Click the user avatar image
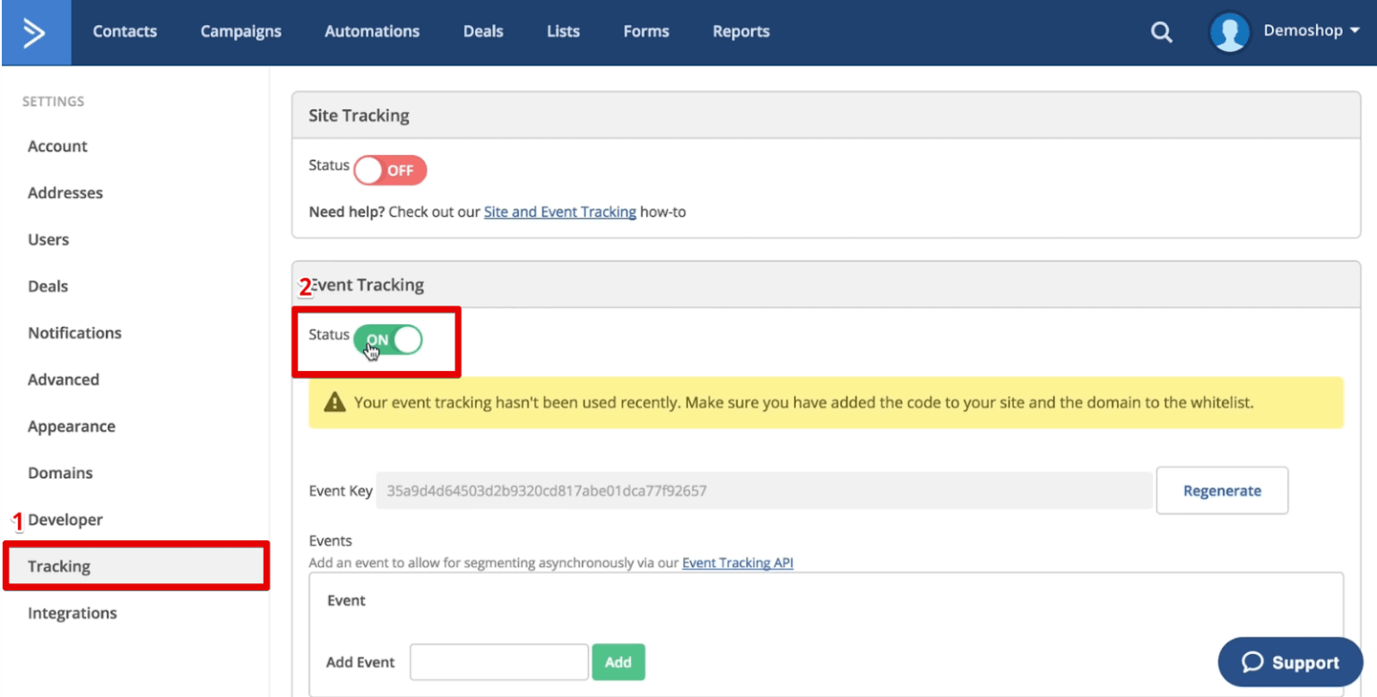1377x697 pixels. point(1229,31)
